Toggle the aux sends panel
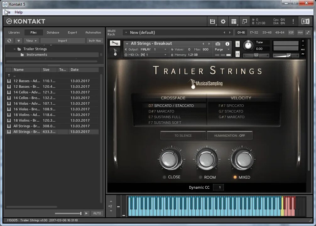Image resolution: width=316 pixels, height=226 pixels. (300, 32)
